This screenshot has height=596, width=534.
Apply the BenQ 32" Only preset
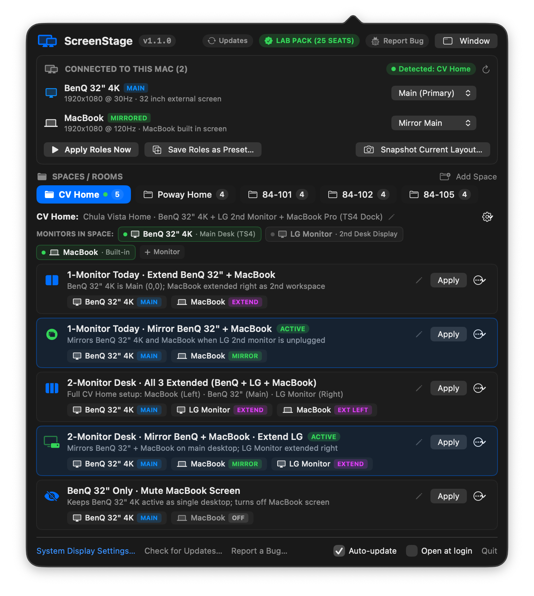pyautogui.click(x=448, y=496)
